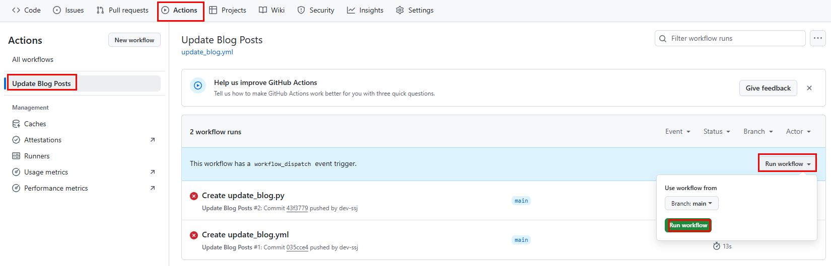Viewport: 831px width, 266px height.
Task: Click the Pull requests branch icon
Action: point(100,10)
